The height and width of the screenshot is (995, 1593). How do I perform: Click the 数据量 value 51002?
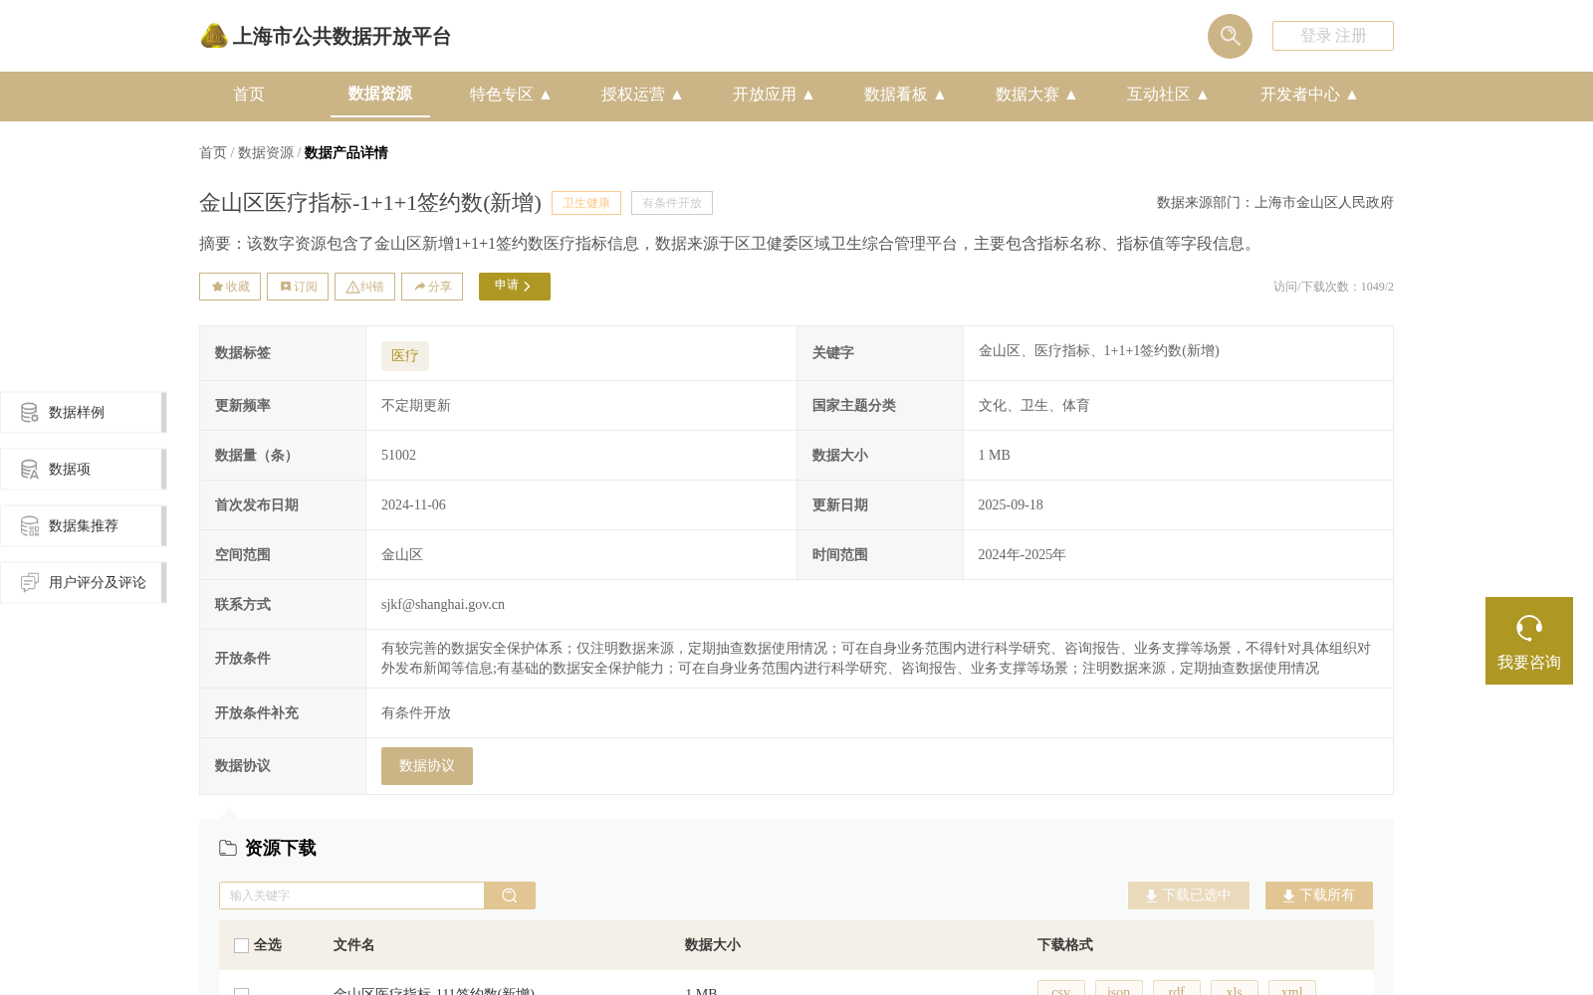[398, 455]
